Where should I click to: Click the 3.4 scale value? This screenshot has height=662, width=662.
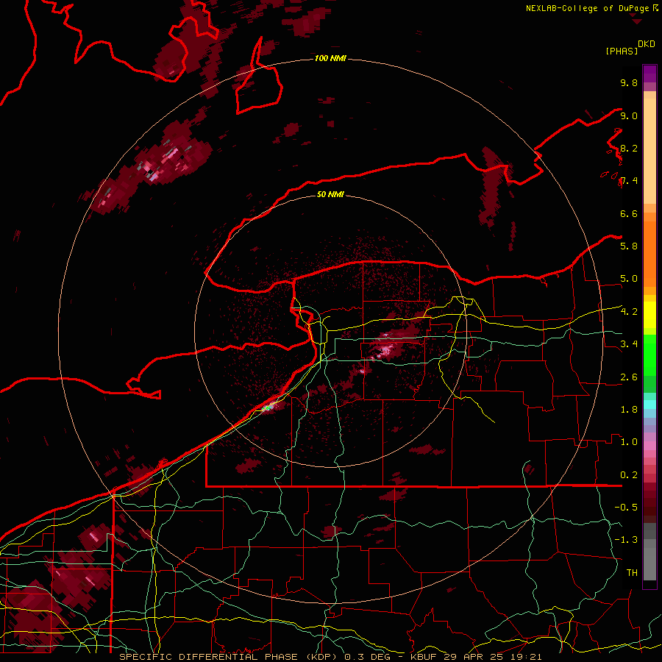pos(629,344)
